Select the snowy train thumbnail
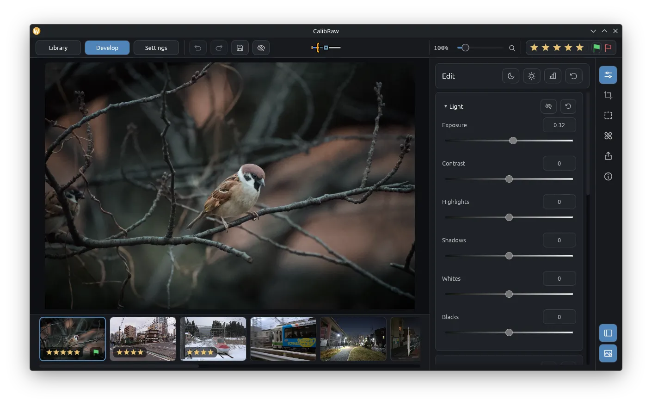The height and width of the screenshot is (406, 652). click(x=213, y=339)
